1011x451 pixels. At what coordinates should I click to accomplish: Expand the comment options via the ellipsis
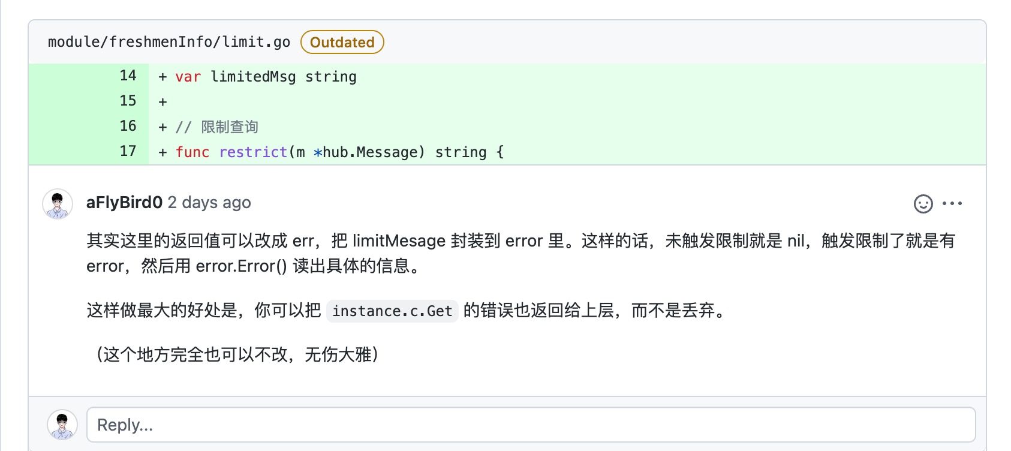click(953, 204)
